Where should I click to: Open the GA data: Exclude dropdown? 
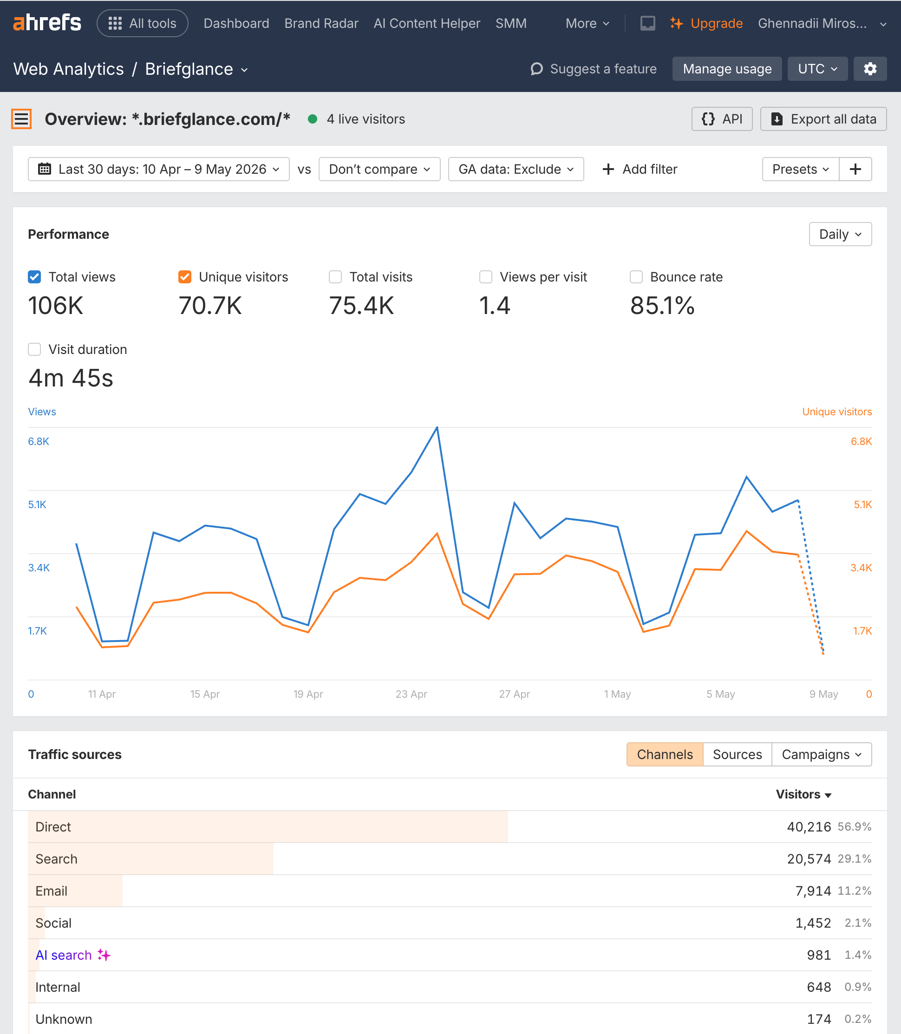pyautogui.click(x=516, y=169)
